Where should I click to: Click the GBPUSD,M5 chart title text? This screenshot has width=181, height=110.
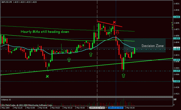tap(6, 2)
